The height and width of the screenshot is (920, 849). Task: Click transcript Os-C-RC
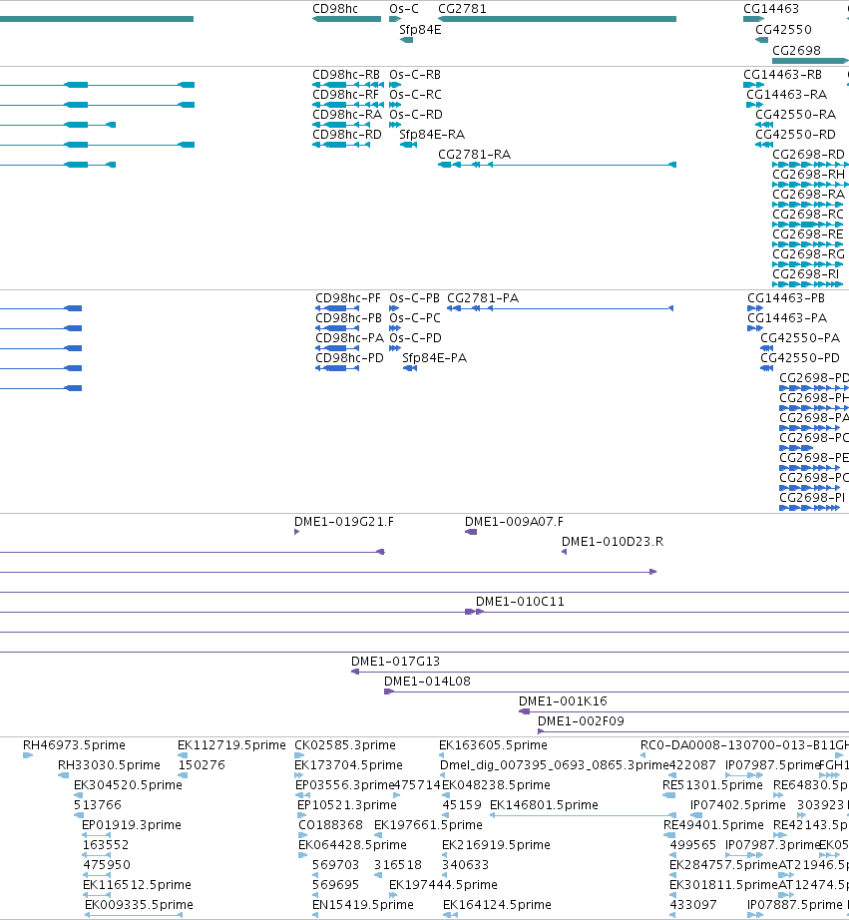(x=395, y=105)
